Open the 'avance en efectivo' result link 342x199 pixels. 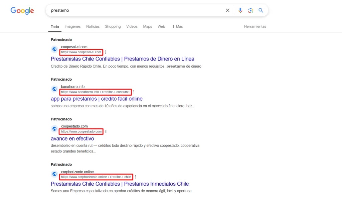coord(72,138)
